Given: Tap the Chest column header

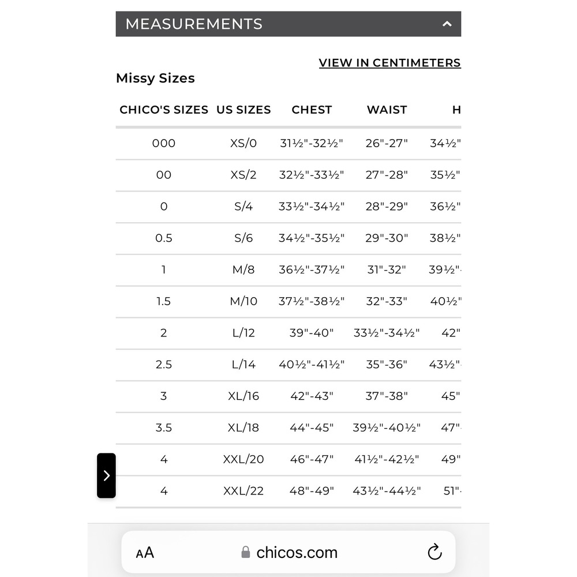Looking at the screenshot, I should 312,110.
